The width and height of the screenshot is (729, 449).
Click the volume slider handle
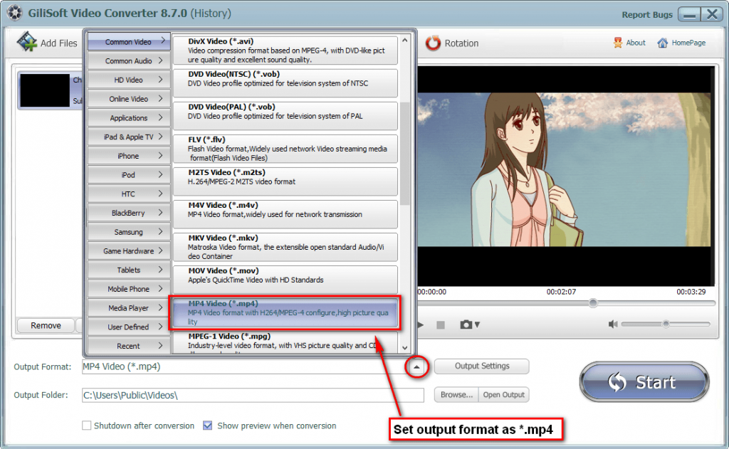point(666,324)
